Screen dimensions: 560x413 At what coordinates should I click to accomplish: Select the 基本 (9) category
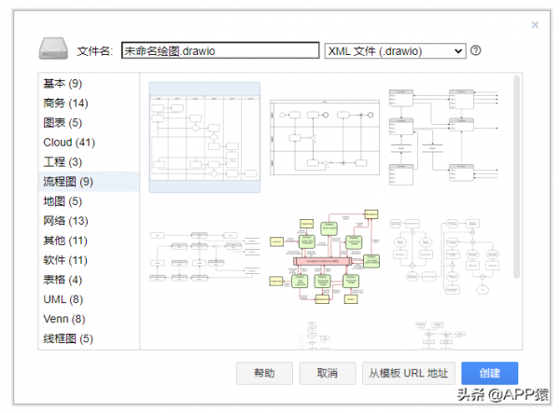(63, 84)
